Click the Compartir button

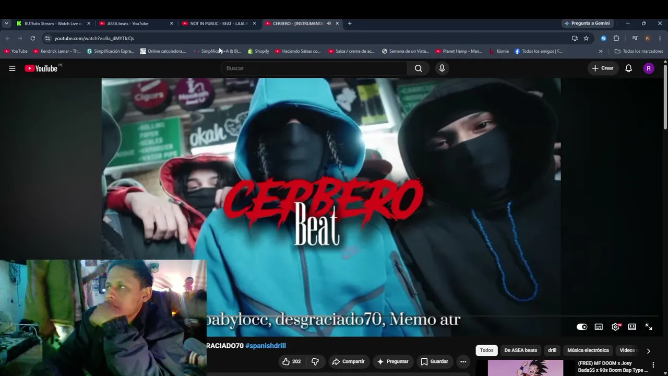348,361
